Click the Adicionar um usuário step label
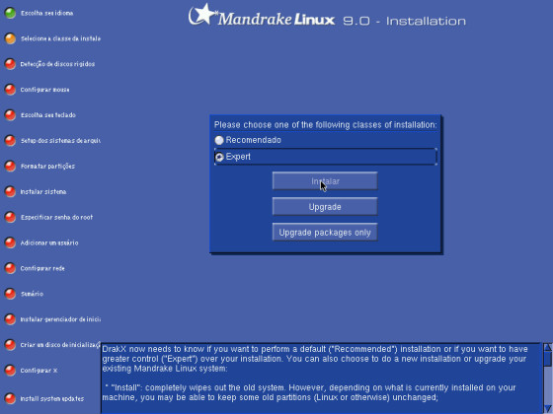 49,242
